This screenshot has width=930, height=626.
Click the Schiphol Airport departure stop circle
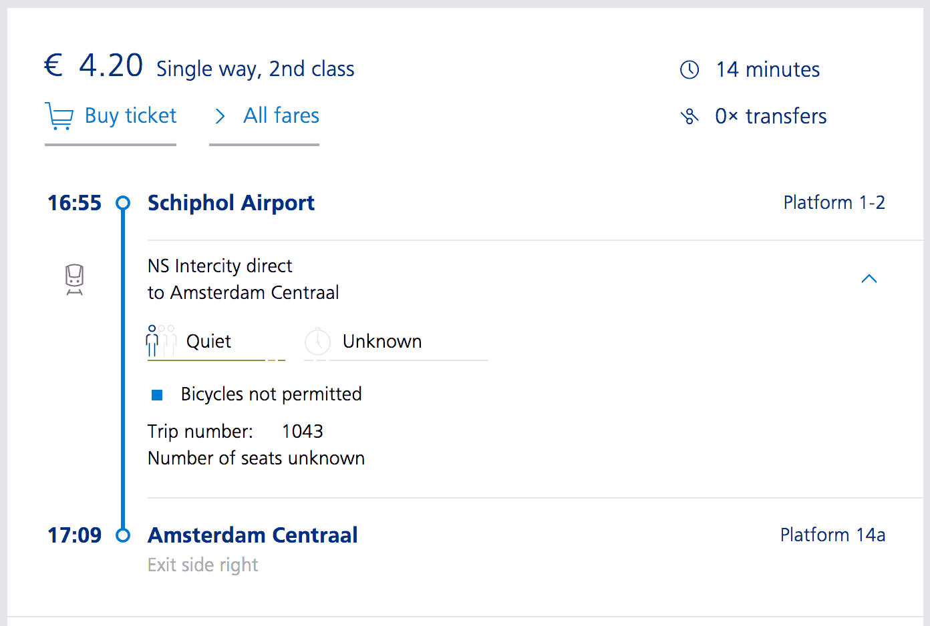123,202
